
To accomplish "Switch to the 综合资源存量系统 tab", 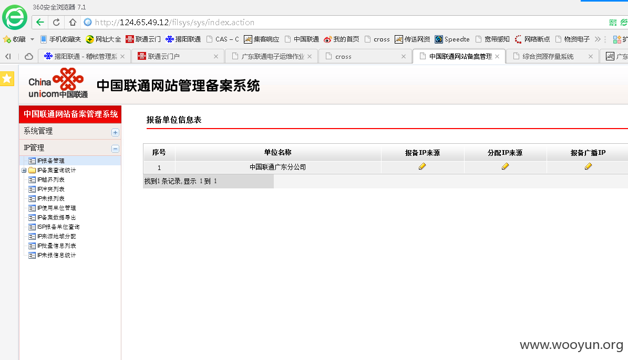I will pyautogui.click(x=552, y=56).
